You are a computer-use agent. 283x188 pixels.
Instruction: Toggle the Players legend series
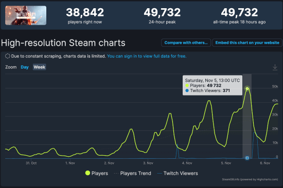(97, 173)
